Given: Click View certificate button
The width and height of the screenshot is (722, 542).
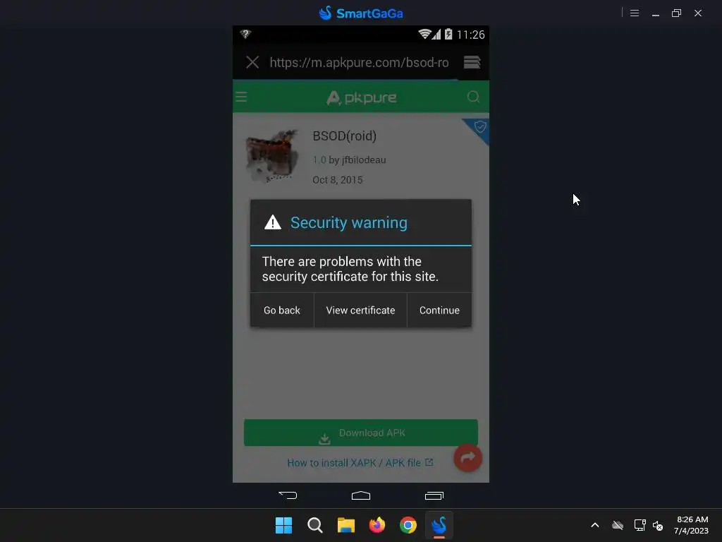Looking at the screenshot, I should [360, 311].
